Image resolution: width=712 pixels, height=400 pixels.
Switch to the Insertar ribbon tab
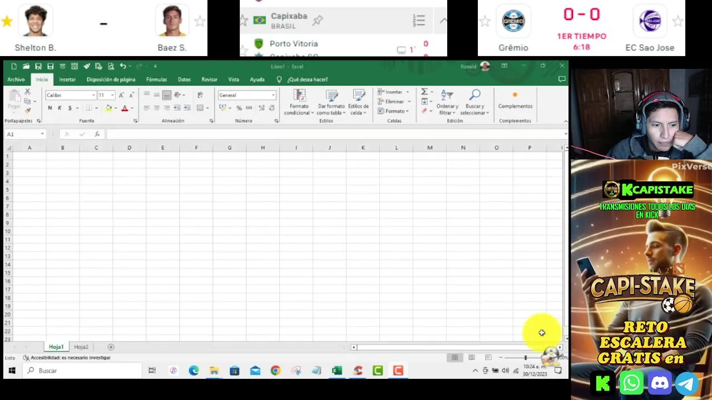click(67, 79)
